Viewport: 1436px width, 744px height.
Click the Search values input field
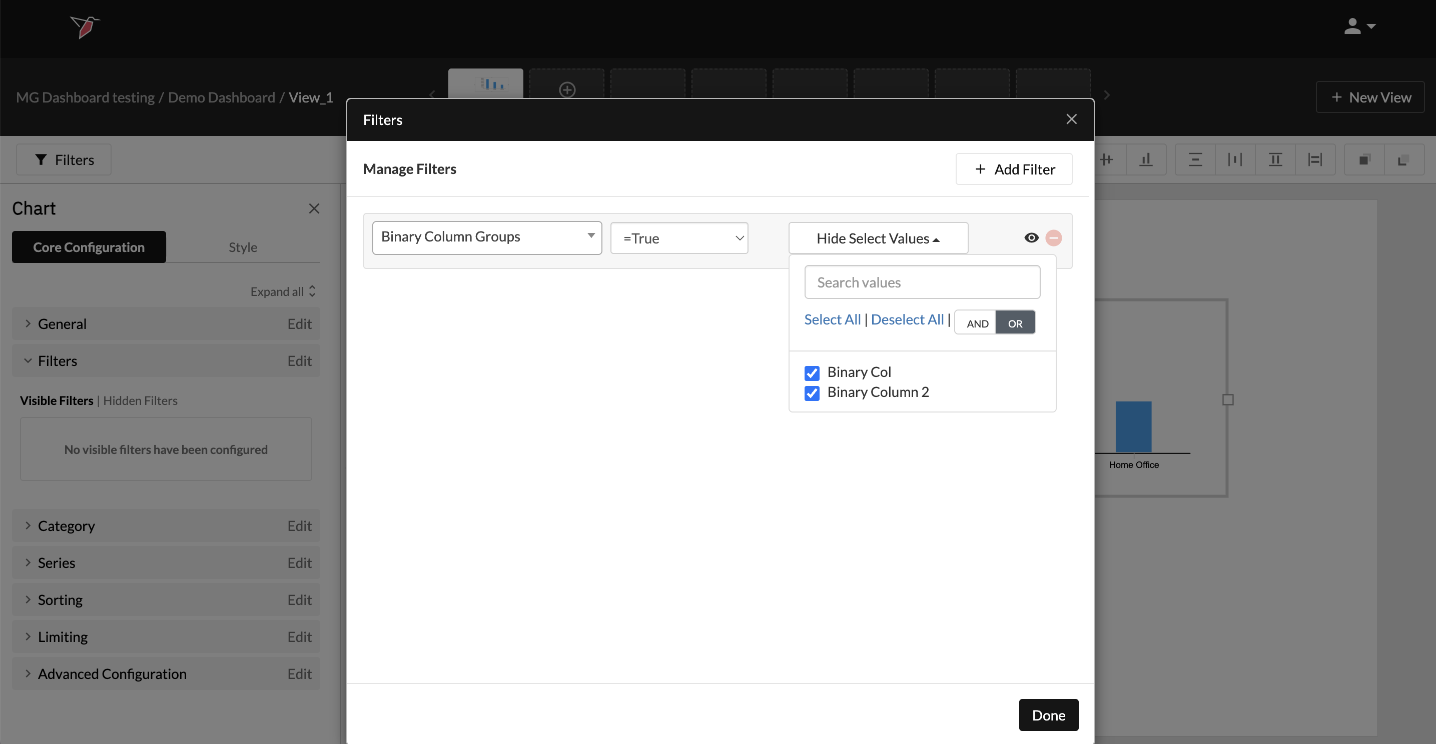[x=922, y=282]
